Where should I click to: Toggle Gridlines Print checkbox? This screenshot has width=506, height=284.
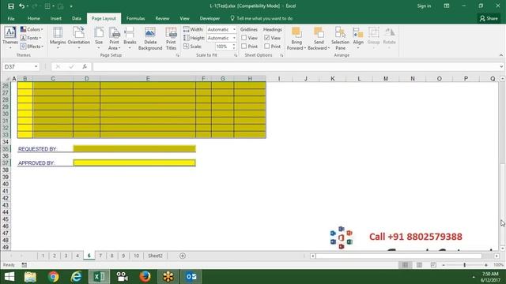244,47
